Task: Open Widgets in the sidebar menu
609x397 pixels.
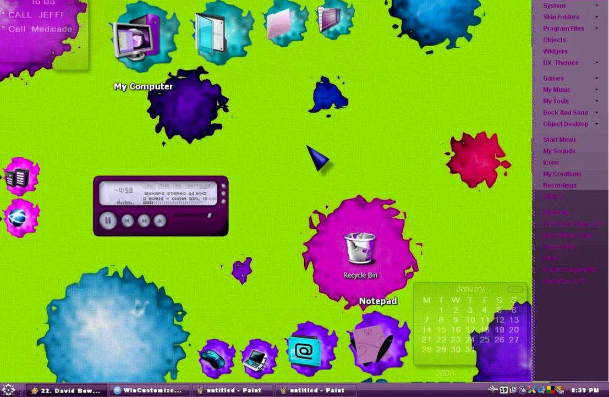Action: click(555, 51)
